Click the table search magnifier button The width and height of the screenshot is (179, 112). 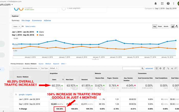pyautogui.click(x=142, y=68)
